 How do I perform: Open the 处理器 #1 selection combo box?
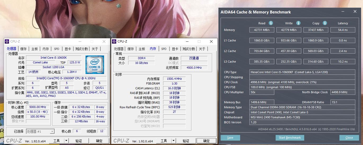point(40,131)
